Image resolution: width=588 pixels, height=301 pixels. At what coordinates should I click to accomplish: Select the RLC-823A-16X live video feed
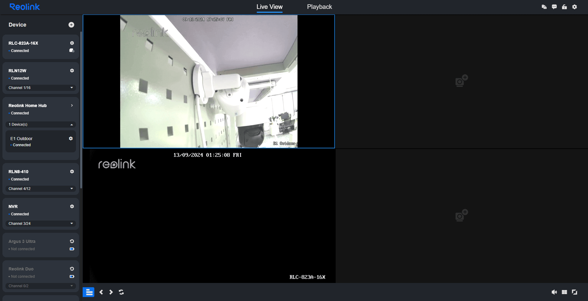click(x=209, y=216)
